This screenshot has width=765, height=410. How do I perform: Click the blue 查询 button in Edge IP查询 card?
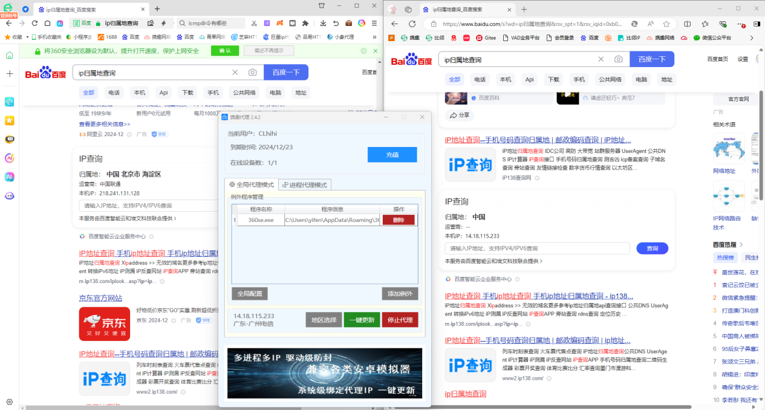coord(653,248)
